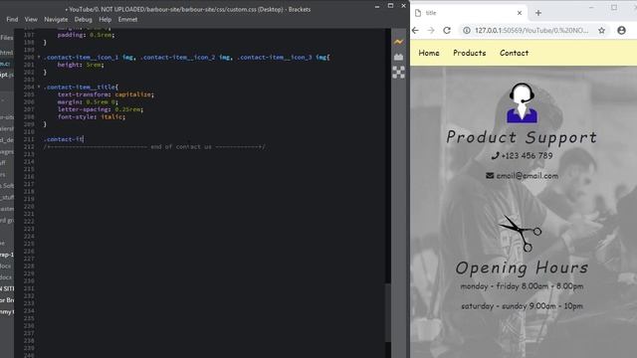Reload the page in Chrome
This screenshot has width=637, height=358.
[x=447, y=31]
